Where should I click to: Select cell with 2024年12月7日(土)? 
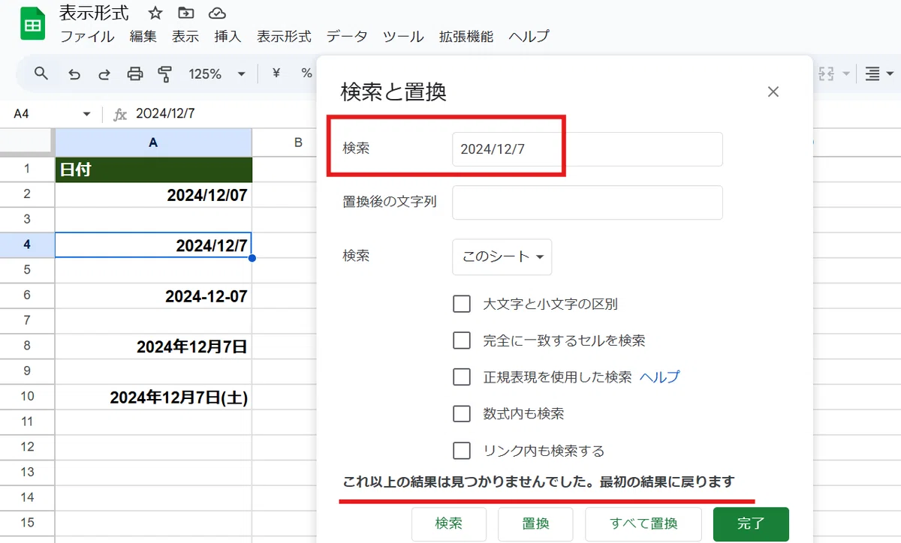[153, 397]
